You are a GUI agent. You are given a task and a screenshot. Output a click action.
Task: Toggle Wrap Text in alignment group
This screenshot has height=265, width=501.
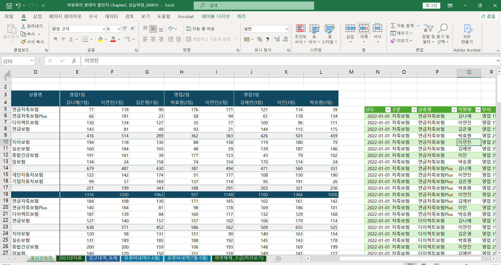(200, 29)
